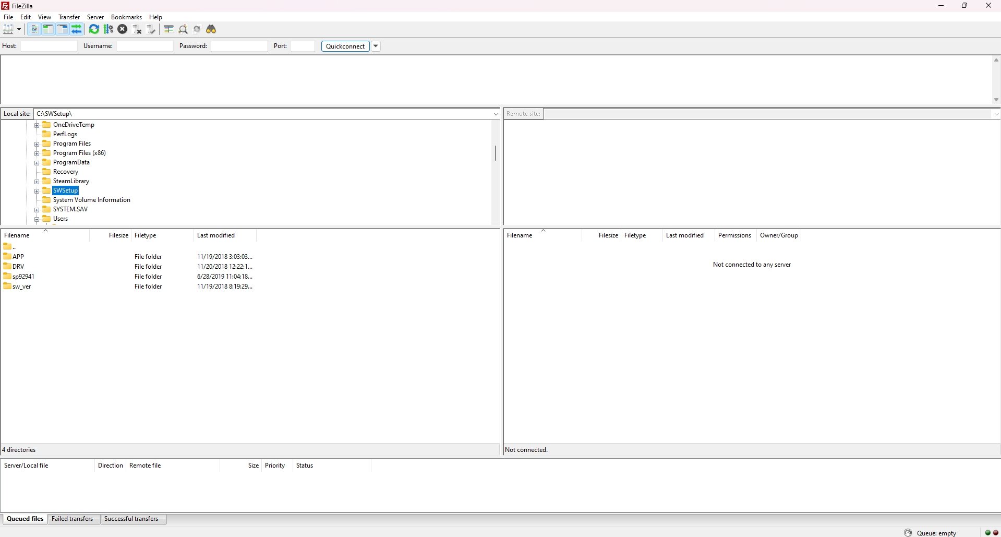This screenshot has height=537, width=1001.
Task: Sort remote list by Permissions column
Action: (734, 235)
